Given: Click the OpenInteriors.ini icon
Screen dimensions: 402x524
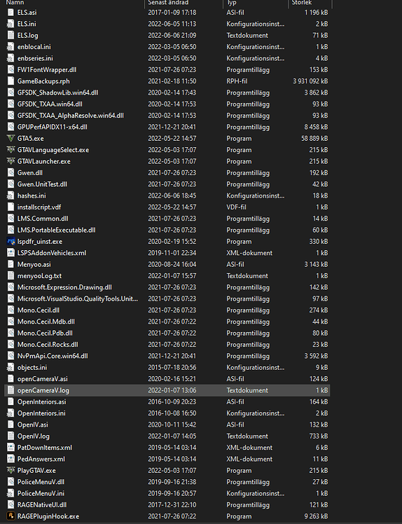Looking at the screenshot, I should pos(11,413).
